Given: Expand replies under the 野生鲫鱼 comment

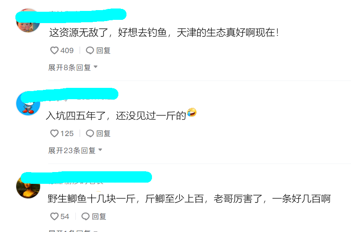Looking at the screenshot, I should [x=73, y=230].
